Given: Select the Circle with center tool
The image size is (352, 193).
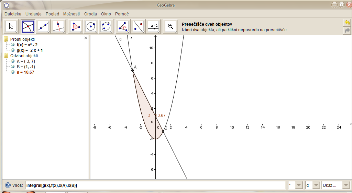Looking at the screenshot, I should [x=91, y=26].
